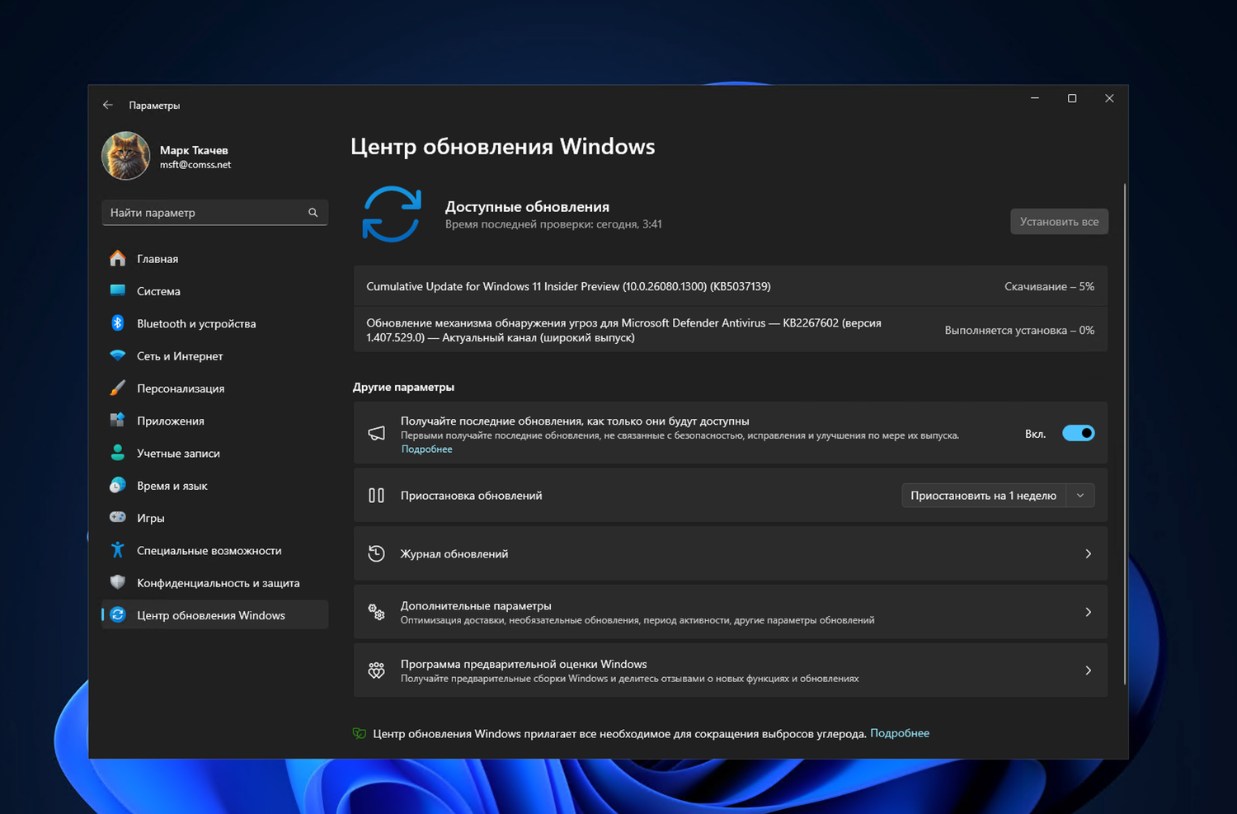
Task: Open Программа предварительной оценки Windows row
Action: (x=730, y=670)
